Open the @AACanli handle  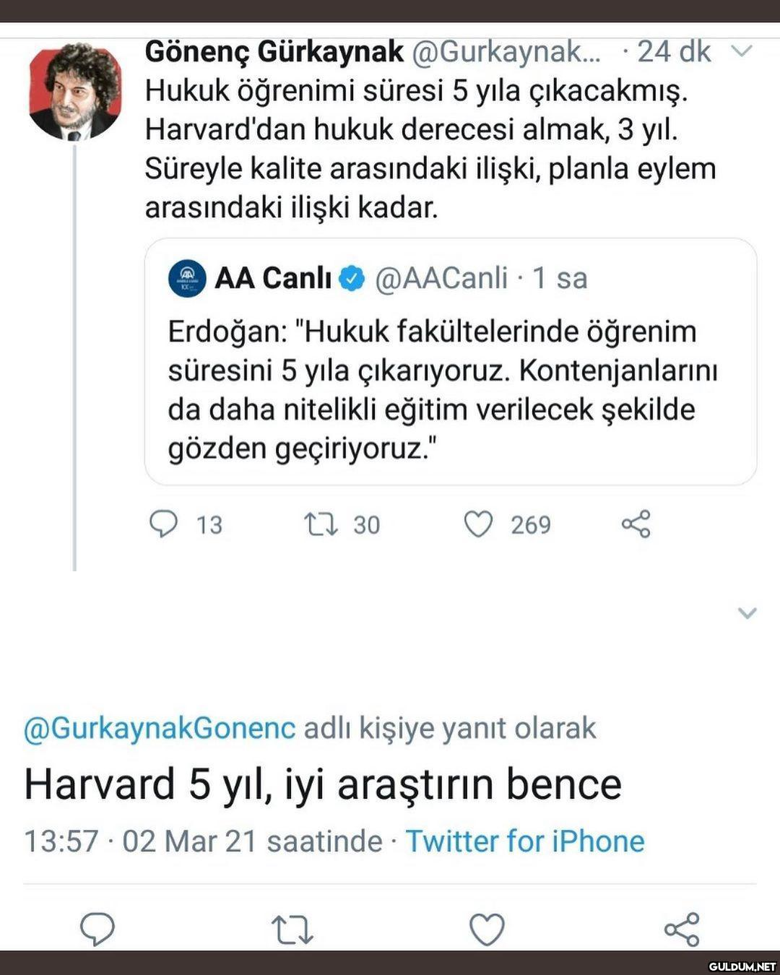(441, 278)
